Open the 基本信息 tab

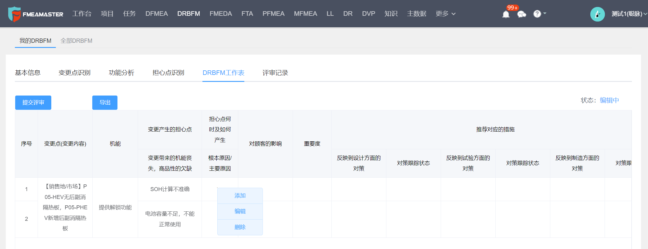tap(28, 73)
